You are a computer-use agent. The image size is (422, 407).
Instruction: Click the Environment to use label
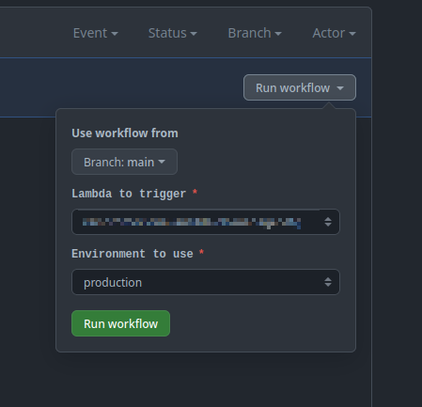point(133,254)
